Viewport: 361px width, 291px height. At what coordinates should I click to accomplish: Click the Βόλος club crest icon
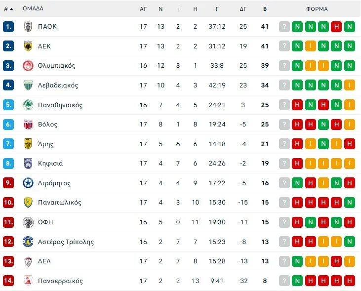click(28, 125)
